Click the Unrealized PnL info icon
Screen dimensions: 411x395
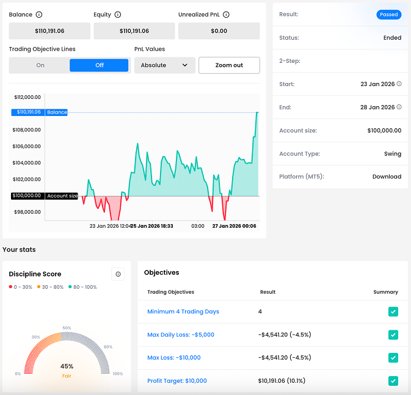tap(225, 15)
